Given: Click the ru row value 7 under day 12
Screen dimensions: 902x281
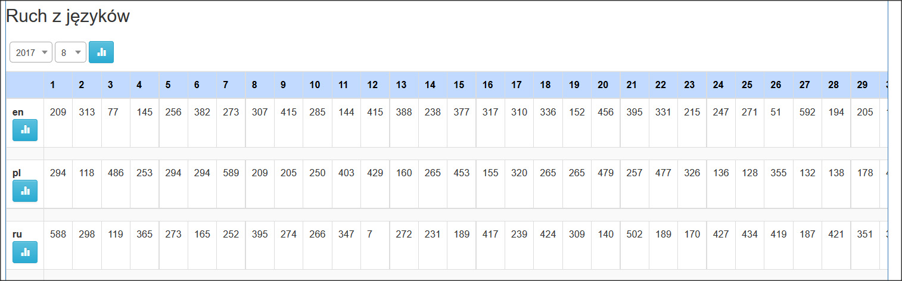Looking at the screenshot, I should 370,234.
